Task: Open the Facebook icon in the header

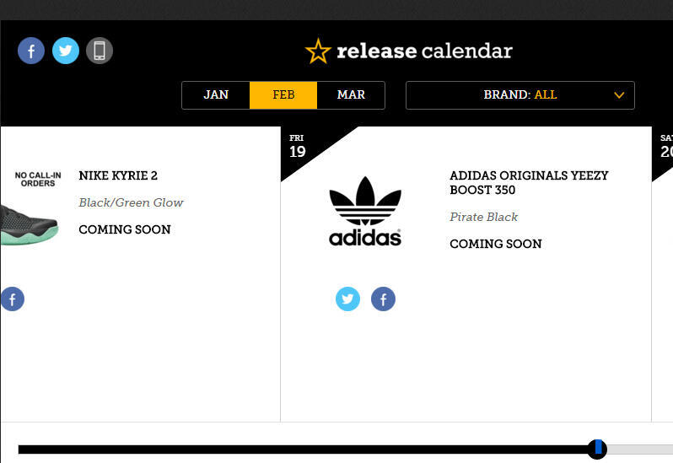Action: pos(31,51)
